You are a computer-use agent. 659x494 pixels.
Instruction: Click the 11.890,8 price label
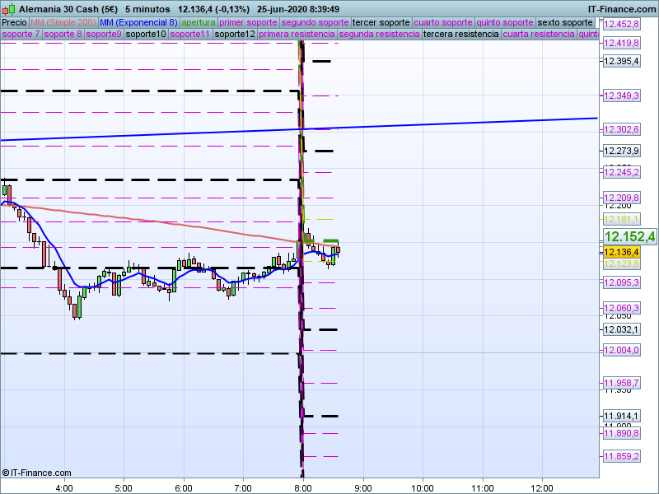pos(621,434)
